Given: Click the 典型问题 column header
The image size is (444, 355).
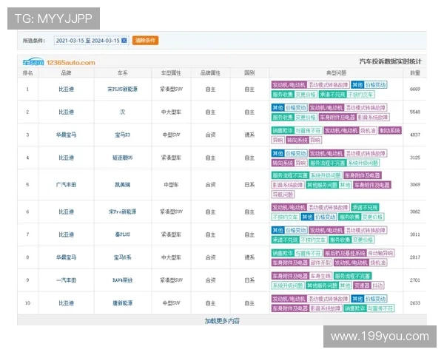Looking at the screenshot, I should pyautogui.click(x=336, y=73).
